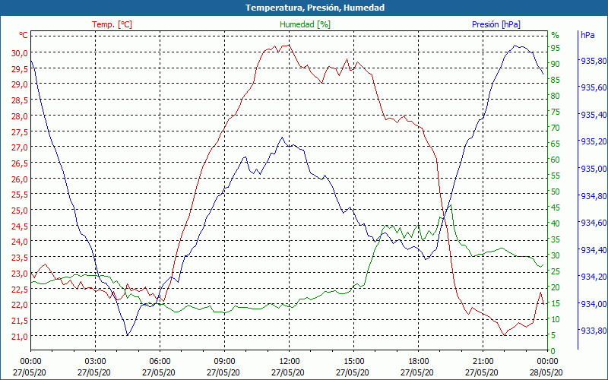Click temperature axis value 22,0
The image size is (608, 380).
pyautogui.click(x=19, y=305)
